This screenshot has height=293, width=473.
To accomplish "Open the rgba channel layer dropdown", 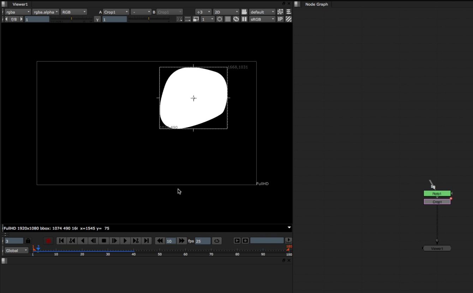I will pos(18,12).
